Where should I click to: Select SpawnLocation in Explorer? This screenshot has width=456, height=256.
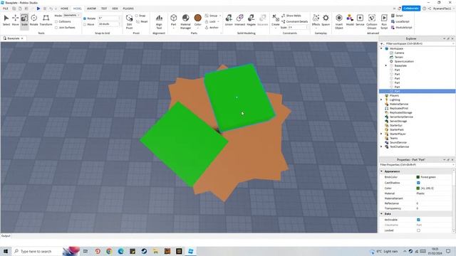pyautogui.click(x=404, y=61)
